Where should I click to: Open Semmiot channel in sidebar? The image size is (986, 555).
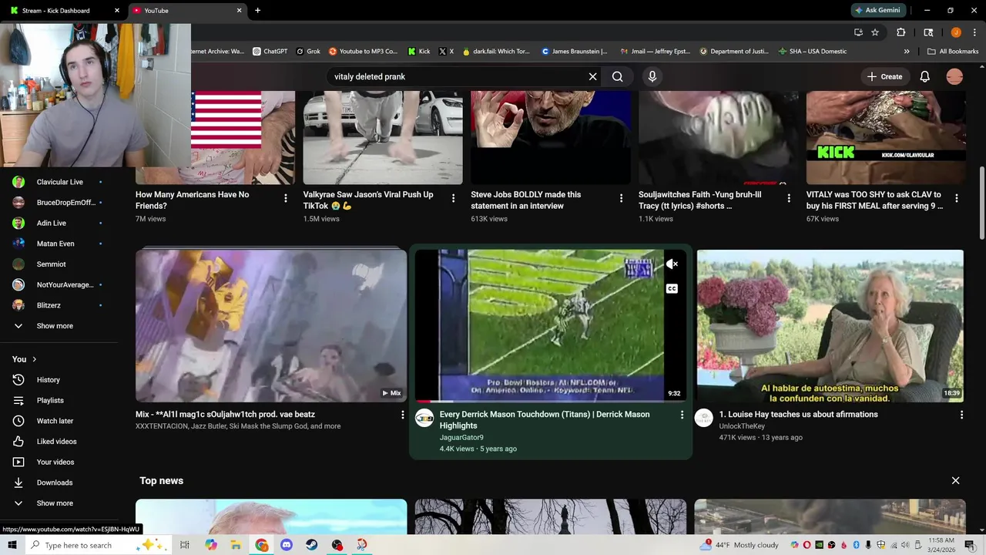pos(51,264)
